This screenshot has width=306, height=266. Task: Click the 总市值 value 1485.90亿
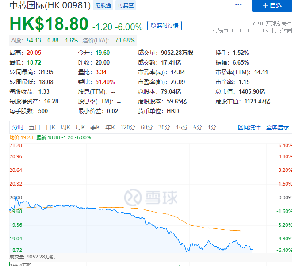click(x=252, y=91)
